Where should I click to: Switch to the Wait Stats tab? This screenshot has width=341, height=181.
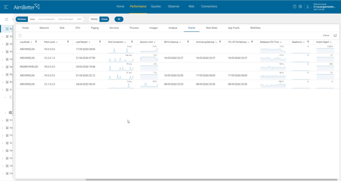click(x=211, y=28)
